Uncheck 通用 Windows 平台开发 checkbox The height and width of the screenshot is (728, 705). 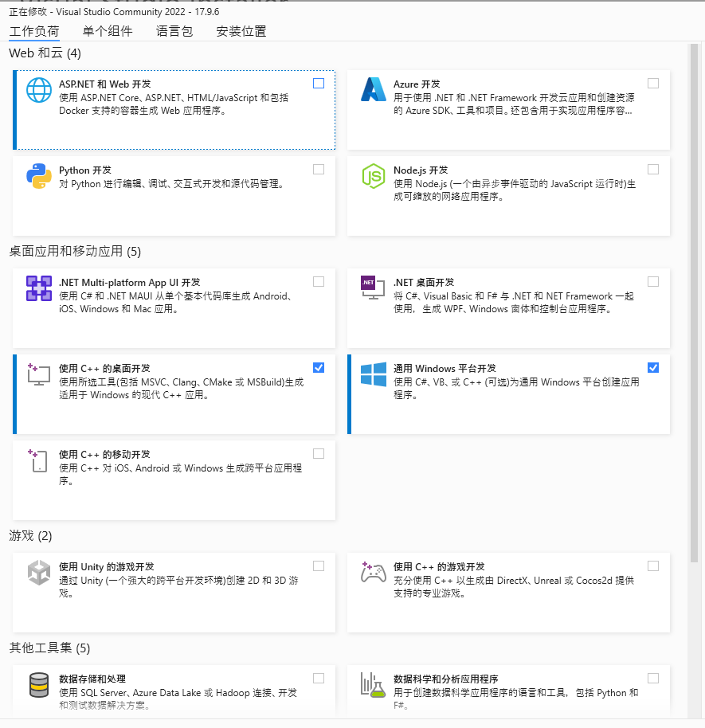tap(653, 368)
